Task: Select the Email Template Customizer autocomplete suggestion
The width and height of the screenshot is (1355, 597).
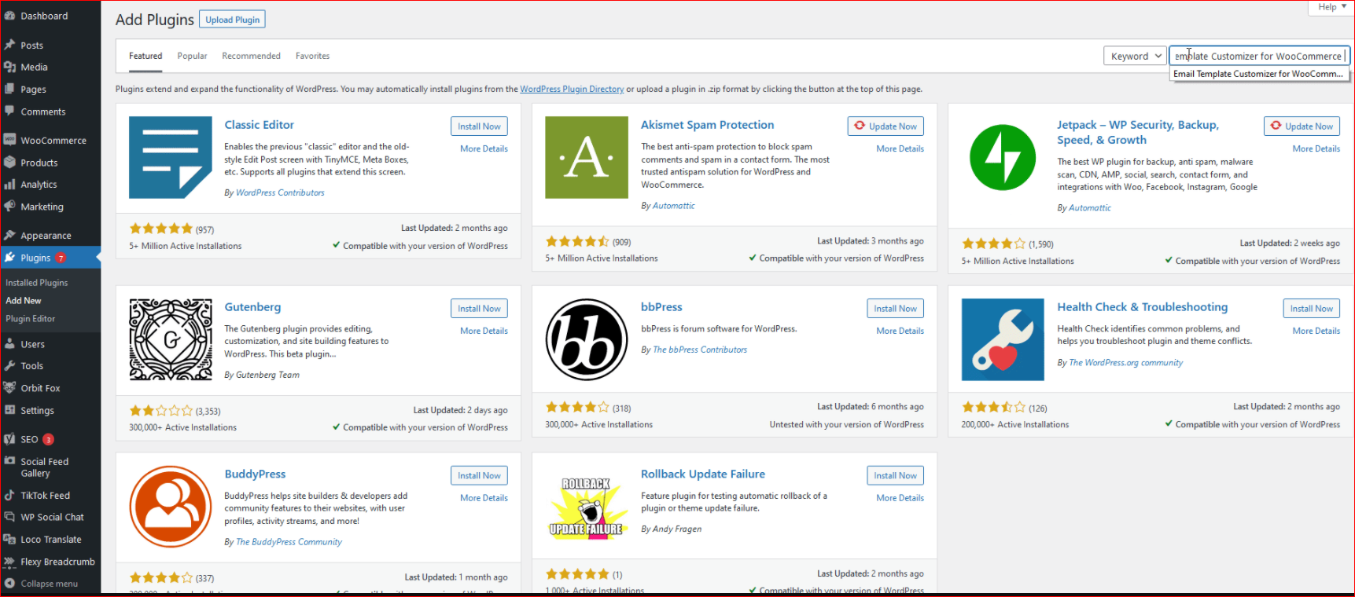Action: [x=1259, y=74]
